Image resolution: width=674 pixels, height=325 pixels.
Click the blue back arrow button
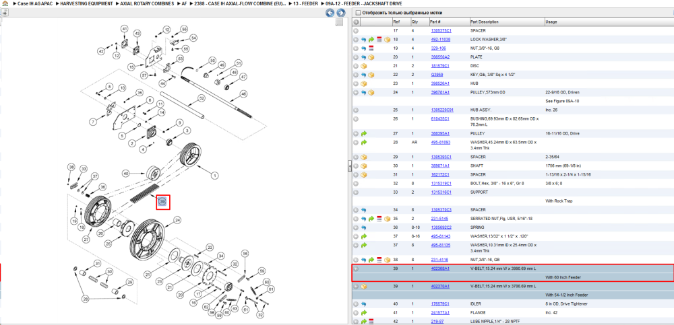tap(330, 13)
